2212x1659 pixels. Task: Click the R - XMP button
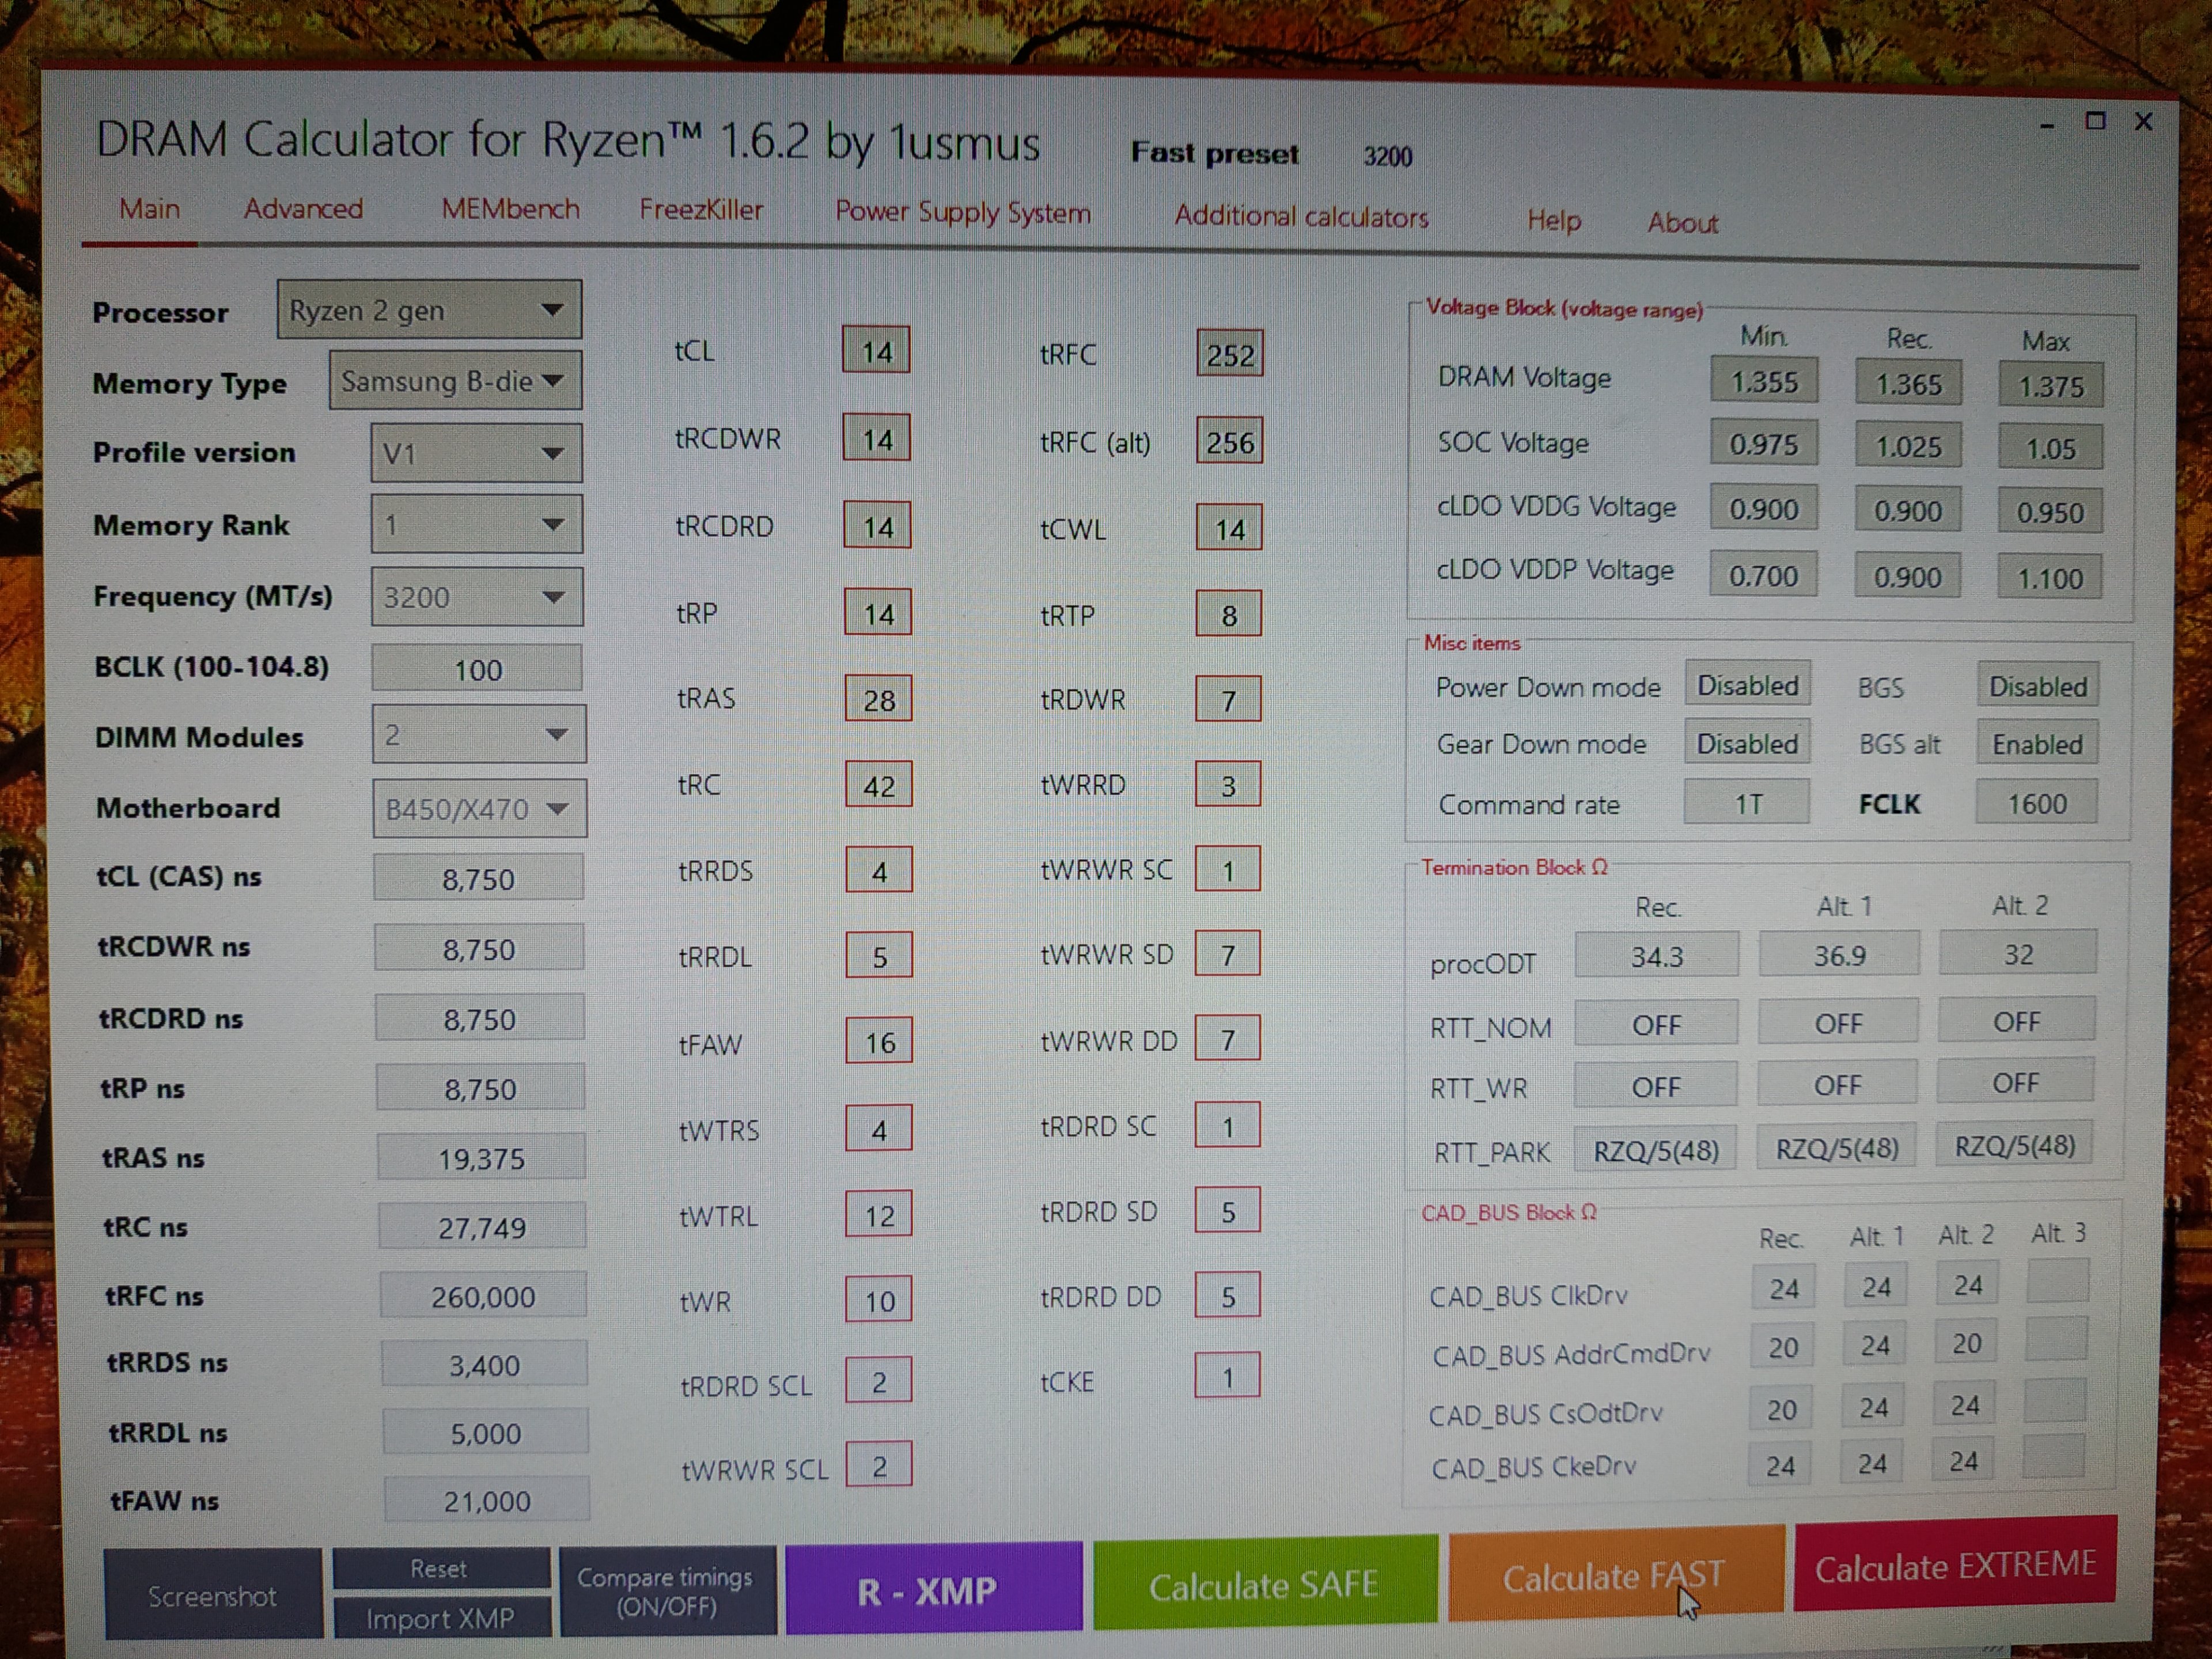tap(933, 1589)
